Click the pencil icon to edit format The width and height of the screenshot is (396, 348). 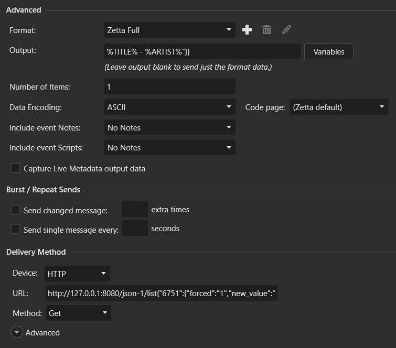pos(286,30)
